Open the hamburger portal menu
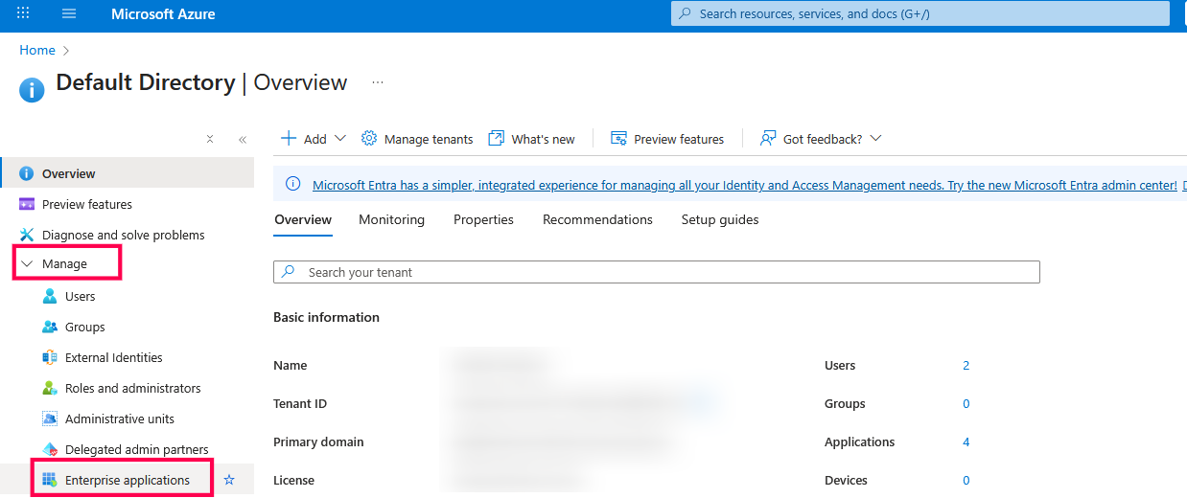 coord(69,13)
